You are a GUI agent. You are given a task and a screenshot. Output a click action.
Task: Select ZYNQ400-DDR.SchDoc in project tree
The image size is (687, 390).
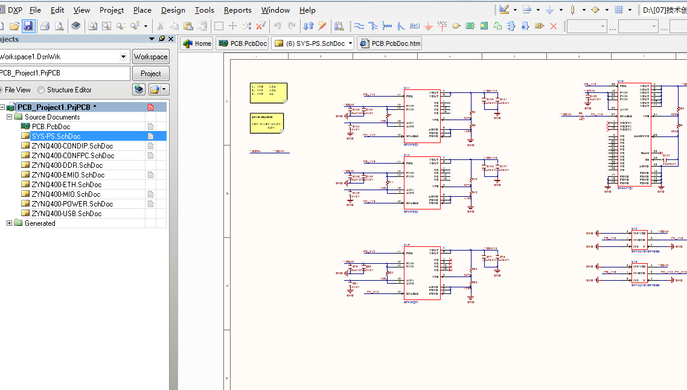click(x=67, y=165)
